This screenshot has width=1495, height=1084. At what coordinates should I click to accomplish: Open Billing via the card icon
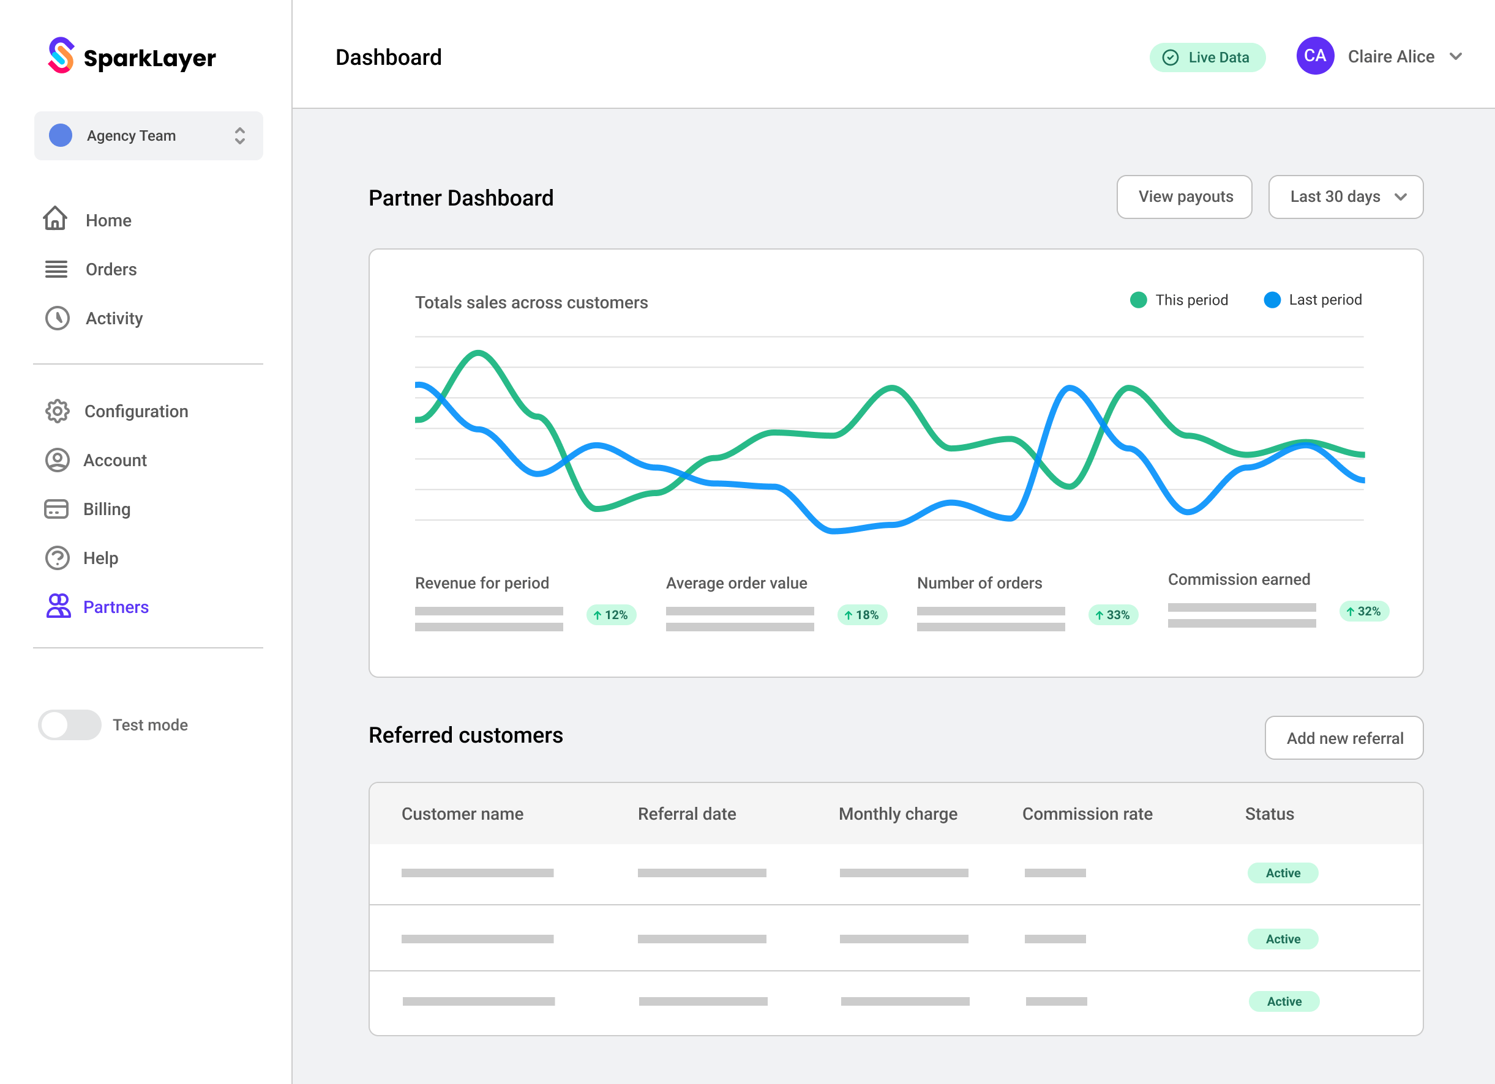pos(57,508)
